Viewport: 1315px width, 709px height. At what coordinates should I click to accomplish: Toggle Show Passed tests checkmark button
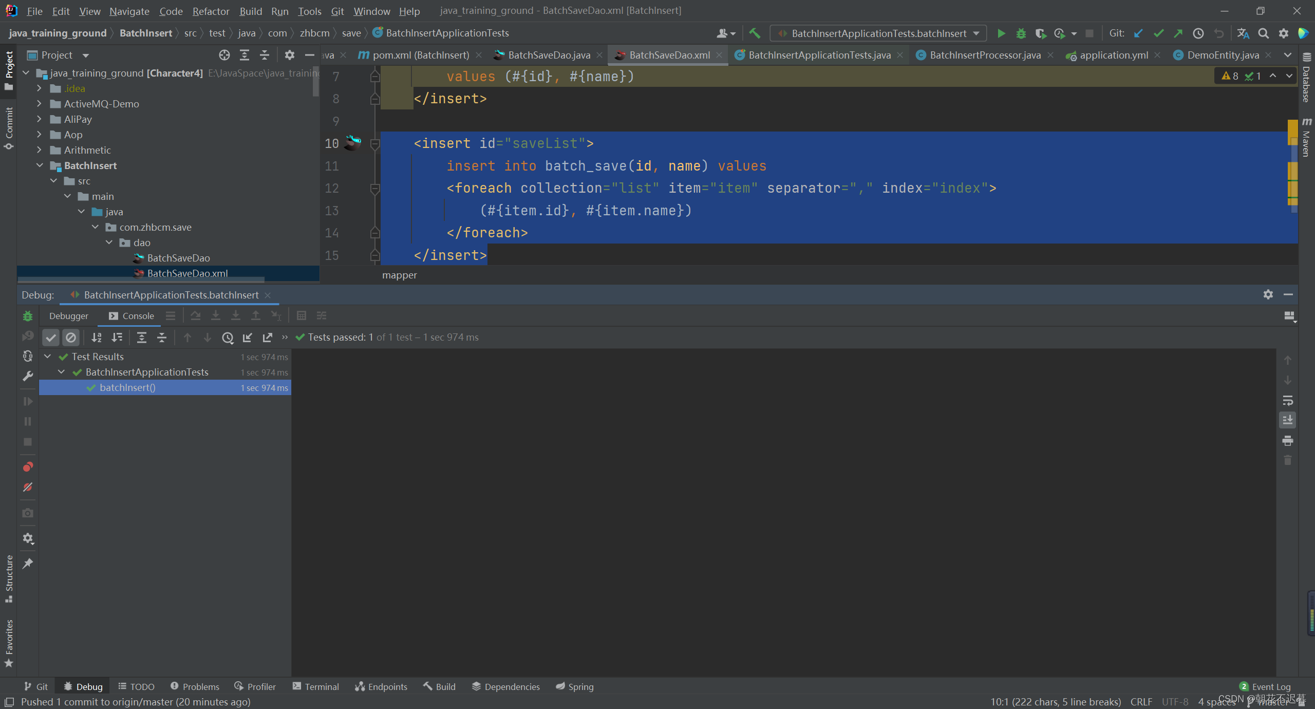tap(50, 338)
